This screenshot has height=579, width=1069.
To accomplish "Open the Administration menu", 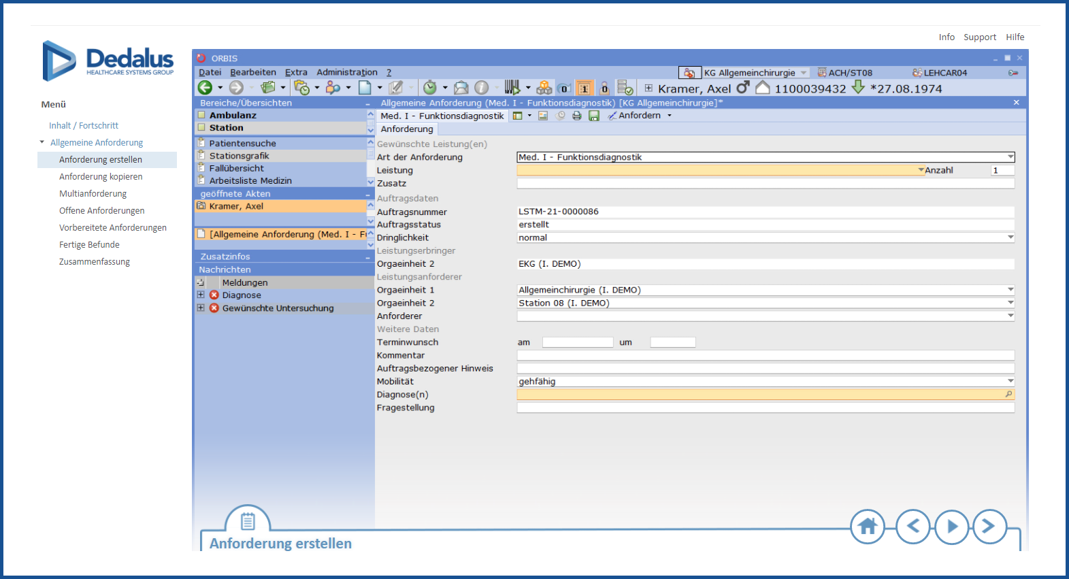I will click(346, 72).
